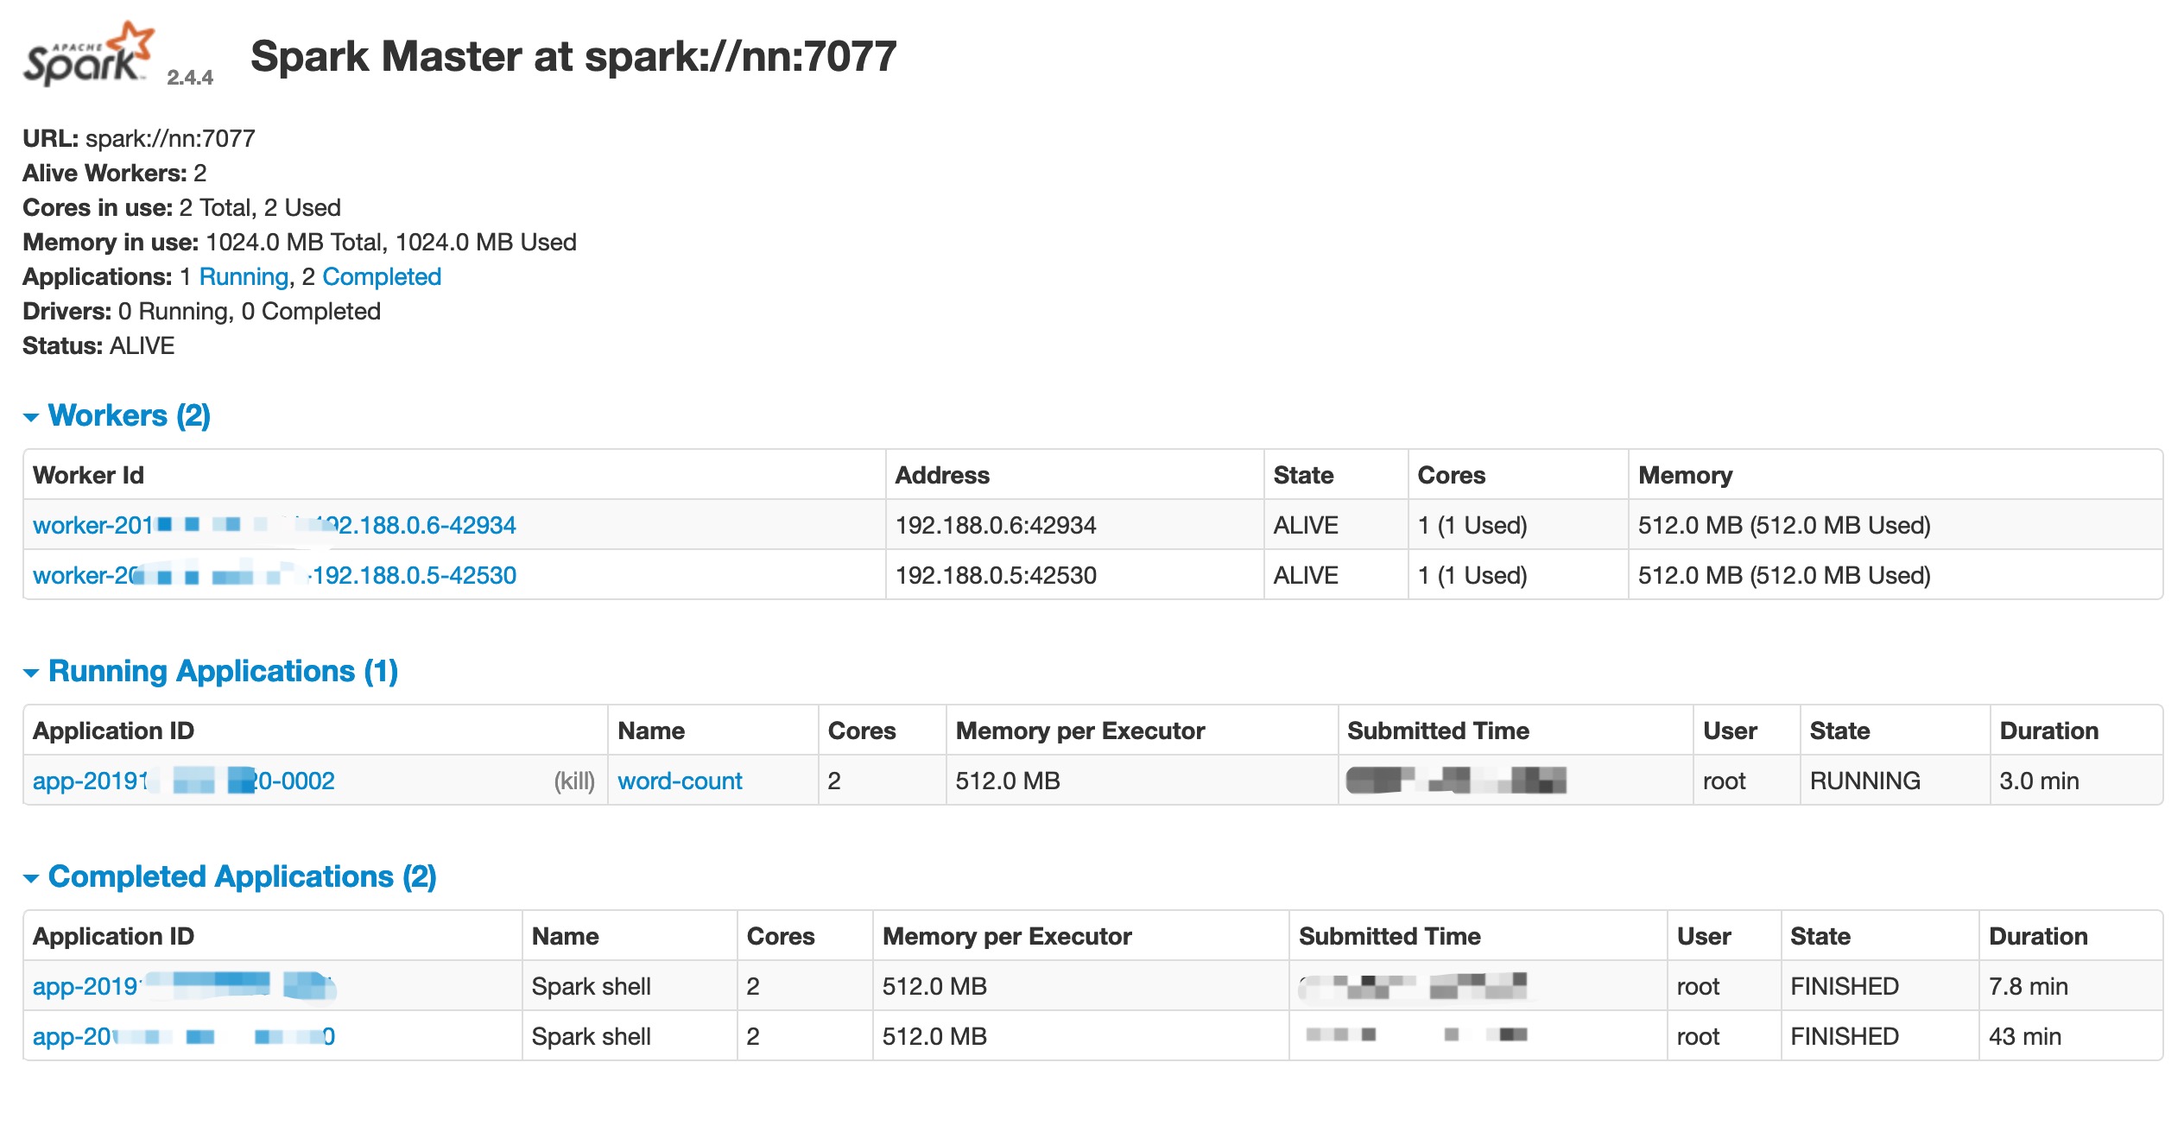Open completed app with 7.8 min duration
Screen dimensions: 2184x1132
pyautogui.click(x=184, y=986)
